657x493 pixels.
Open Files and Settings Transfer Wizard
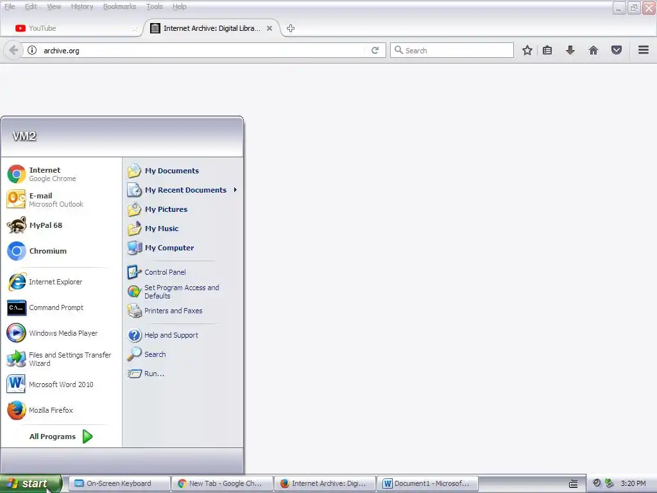click(61, 359)
